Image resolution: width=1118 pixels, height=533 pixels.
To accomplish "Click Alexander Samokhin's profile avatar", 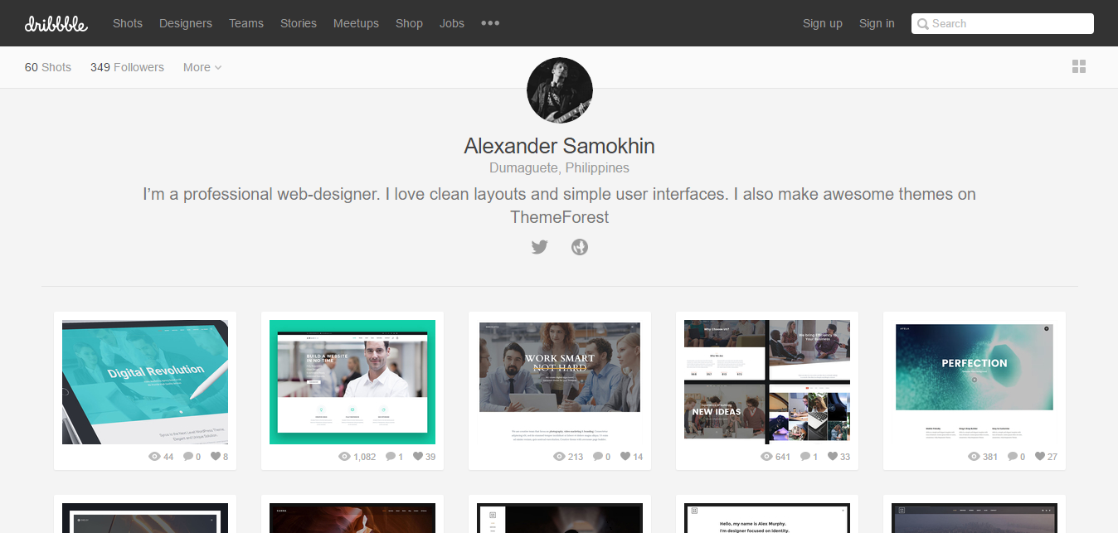I will pos(559,90).
